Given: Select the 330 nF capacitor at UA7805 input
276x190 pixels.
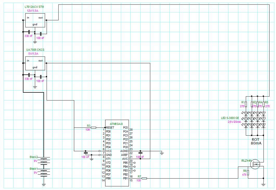Looking at the screenshot, I should coord(29,75).
